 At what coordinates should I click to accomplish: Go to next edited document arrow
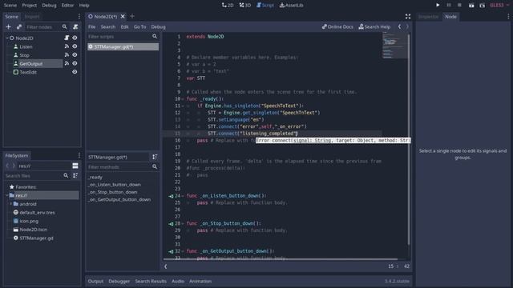pos(407,26)
